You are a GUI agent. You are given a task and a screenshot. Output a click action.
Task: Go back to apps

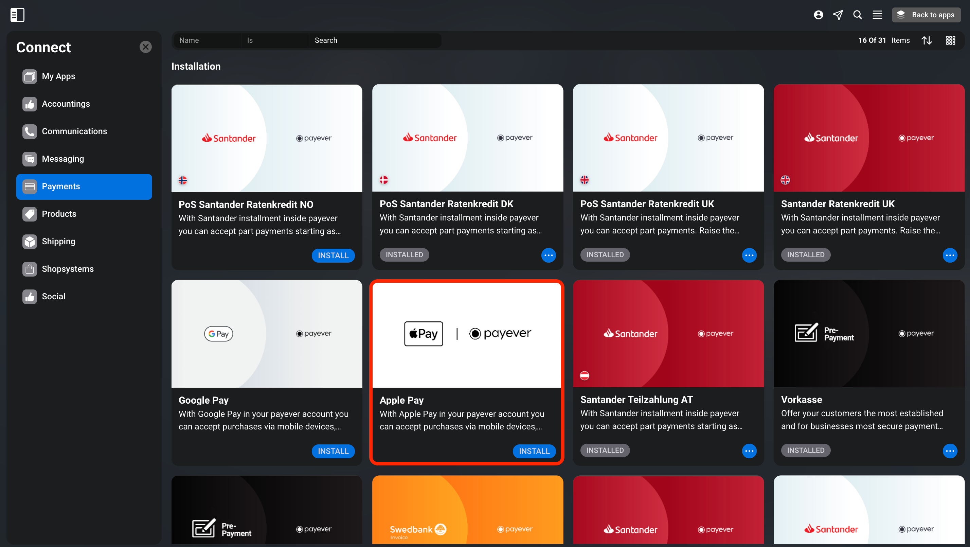pos(926,15)
